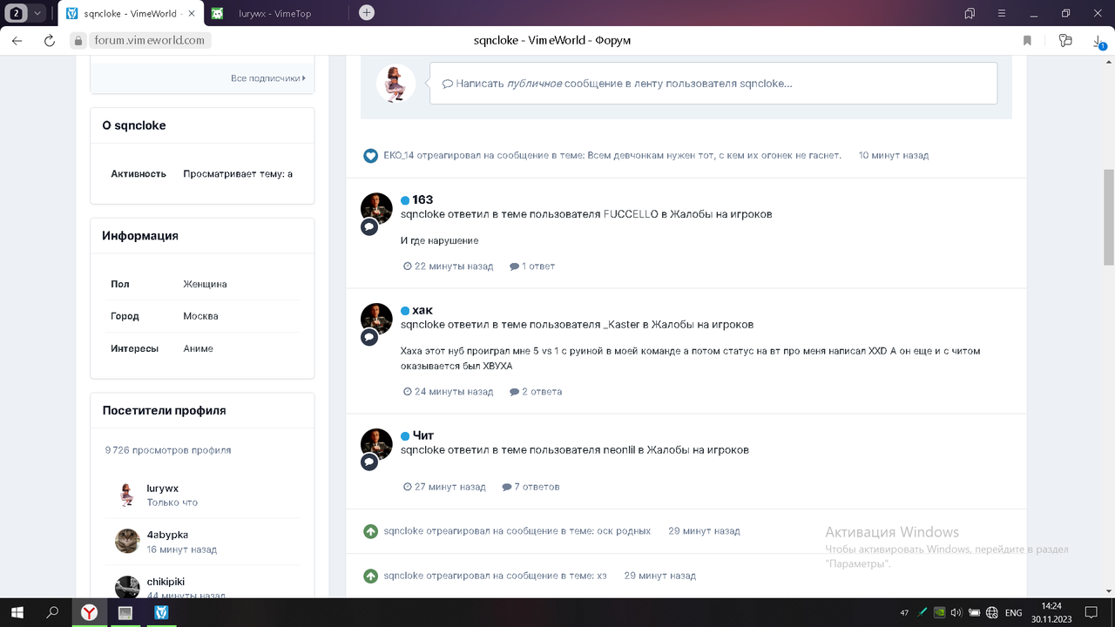1115x627 pixels.
Task: Reload the page with refresh icon
Action: tap(50, 40)
